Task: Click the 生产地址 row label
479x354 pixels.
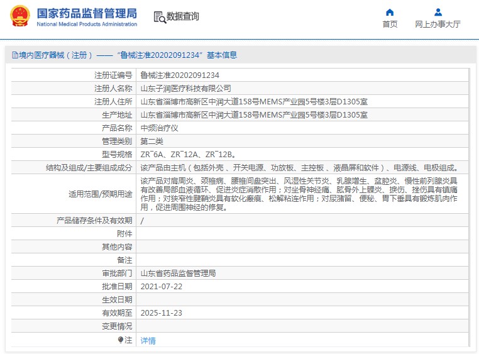Action: pyautogui.click(x=117, y=115)
